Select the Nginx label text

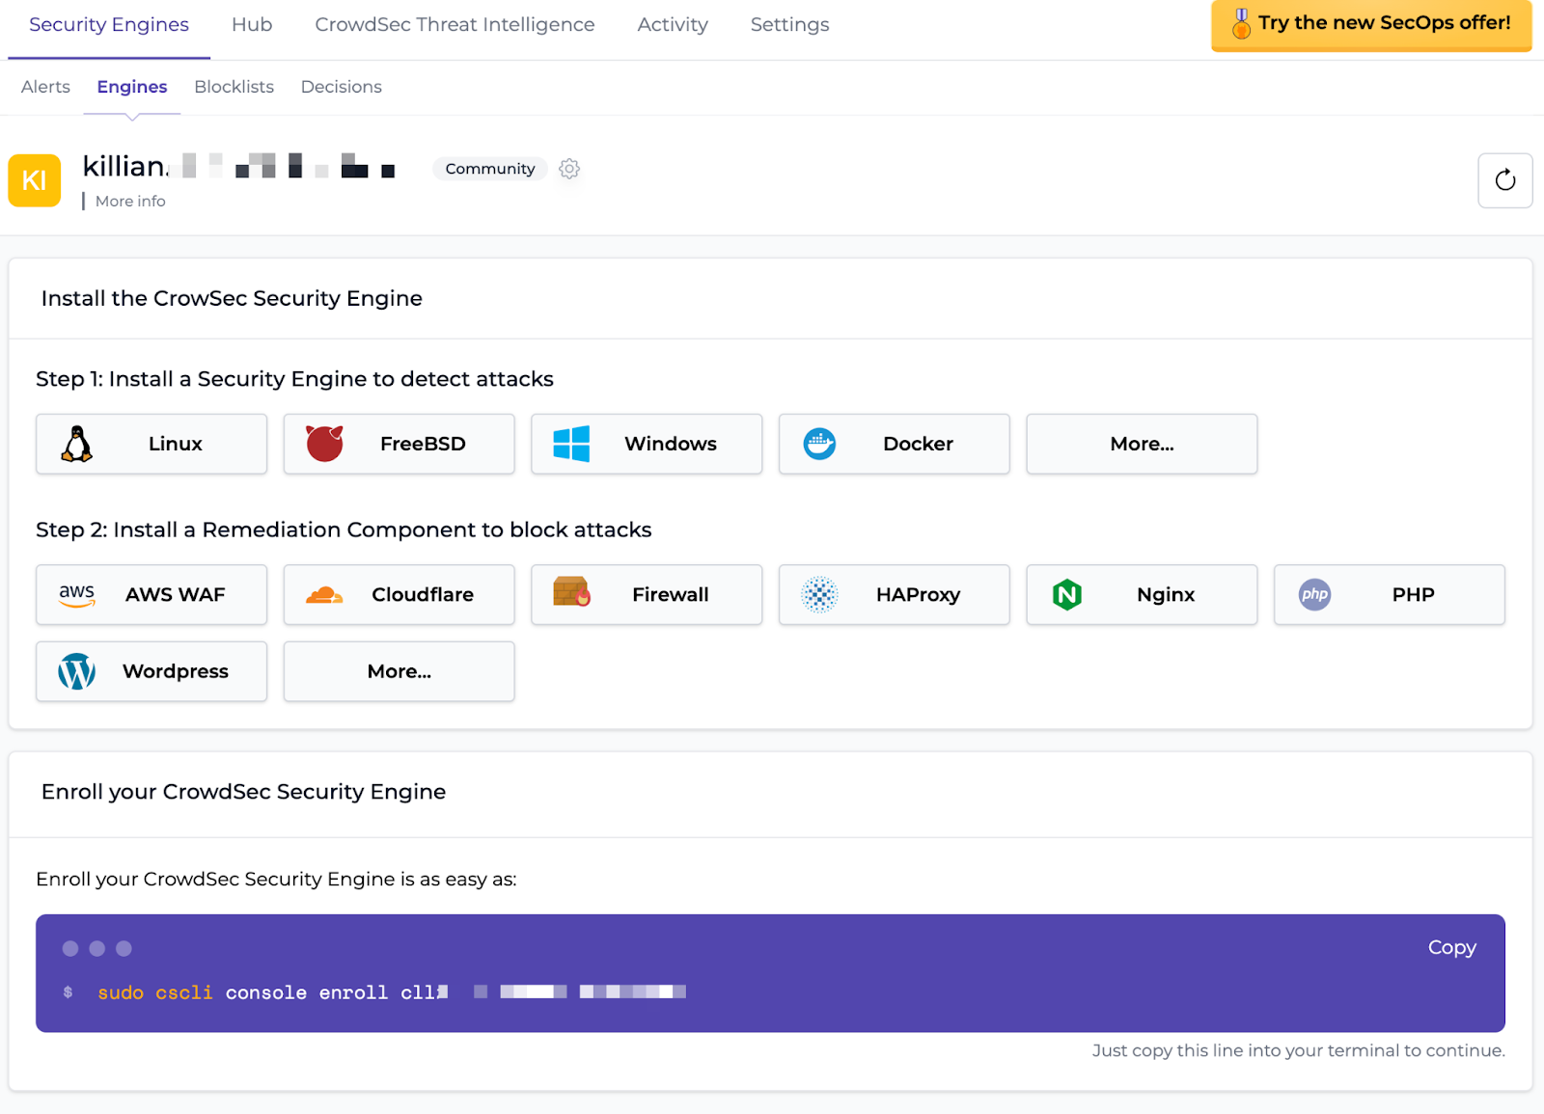(x=1166, y=595)
